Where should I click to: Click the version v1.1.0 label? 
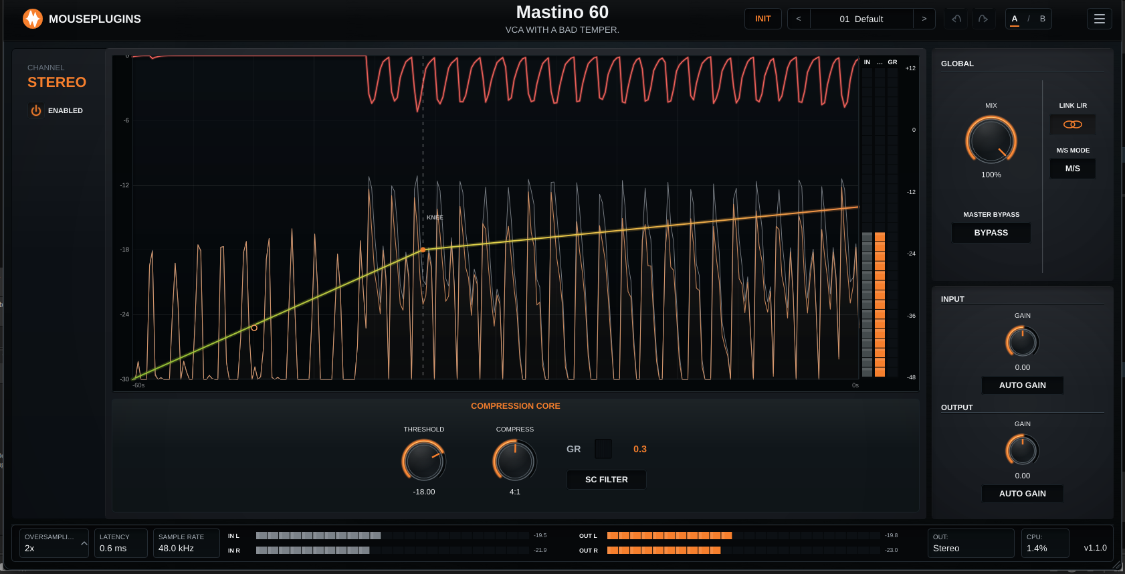coord(1096,548)
